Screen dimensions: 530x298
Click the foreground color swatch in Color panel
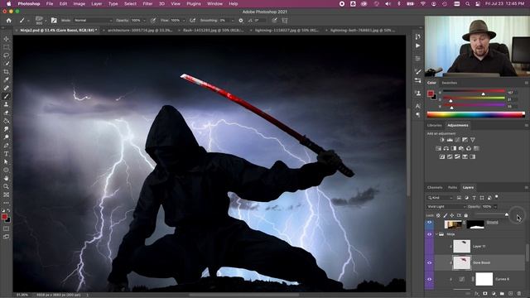(x=431, y=94)
